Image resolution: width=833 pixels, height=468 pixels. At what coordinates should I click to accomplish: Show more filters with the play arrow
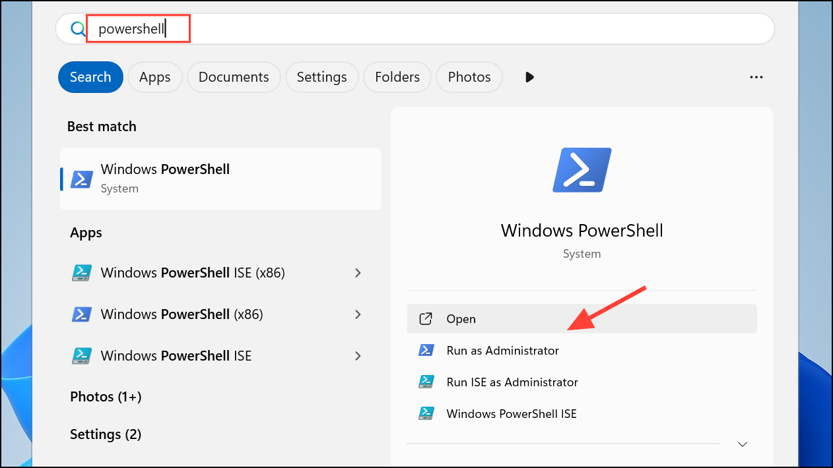[x=529, y=77]
